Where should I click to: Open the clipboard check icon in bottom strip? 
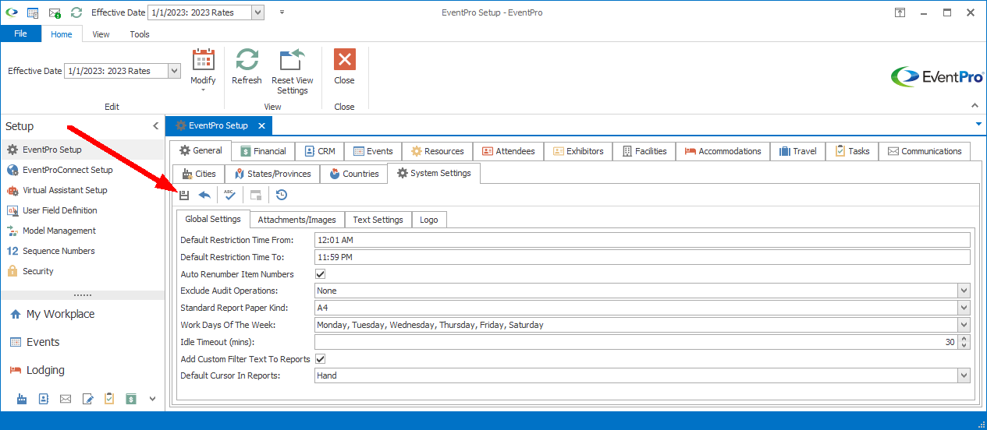[109, 399]
